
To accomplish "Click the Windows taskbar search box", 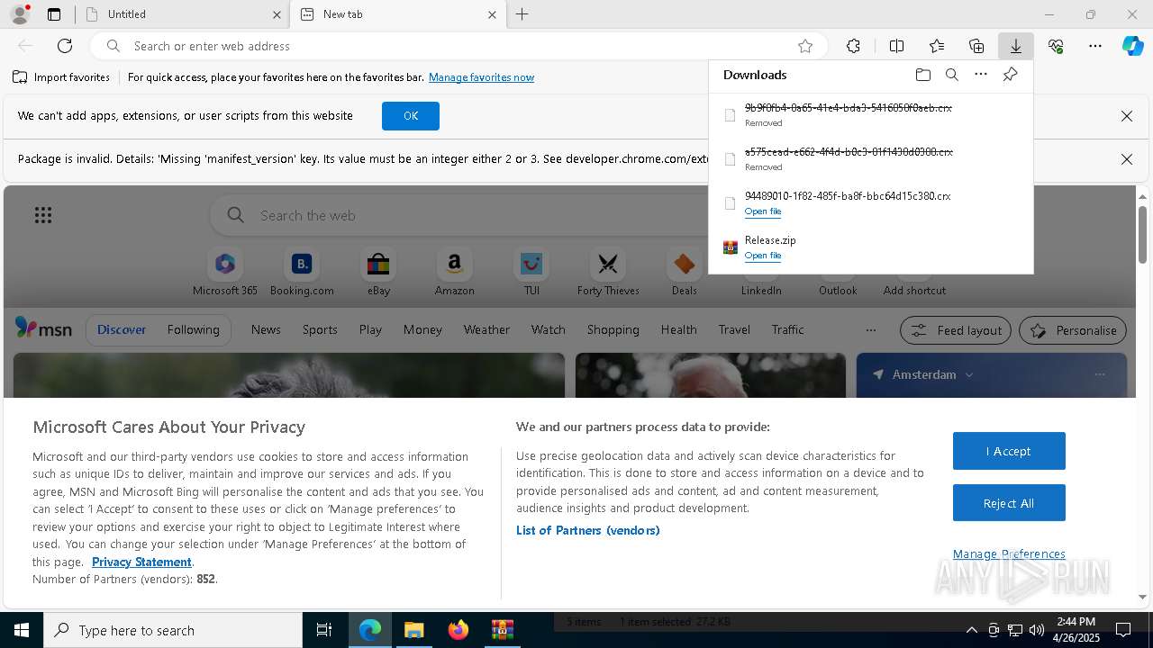I will [x=173, y=630].
